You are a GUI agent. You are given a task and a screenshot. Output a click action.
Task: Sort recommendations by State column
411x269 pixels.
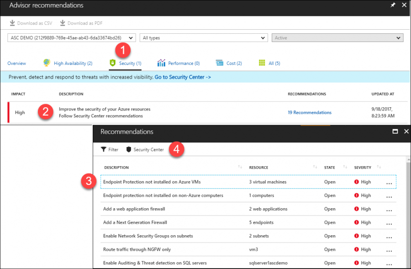[345, 167]
